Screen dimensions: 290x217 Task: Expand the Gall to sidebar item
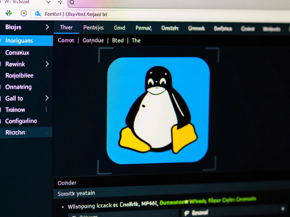[47, 98]
